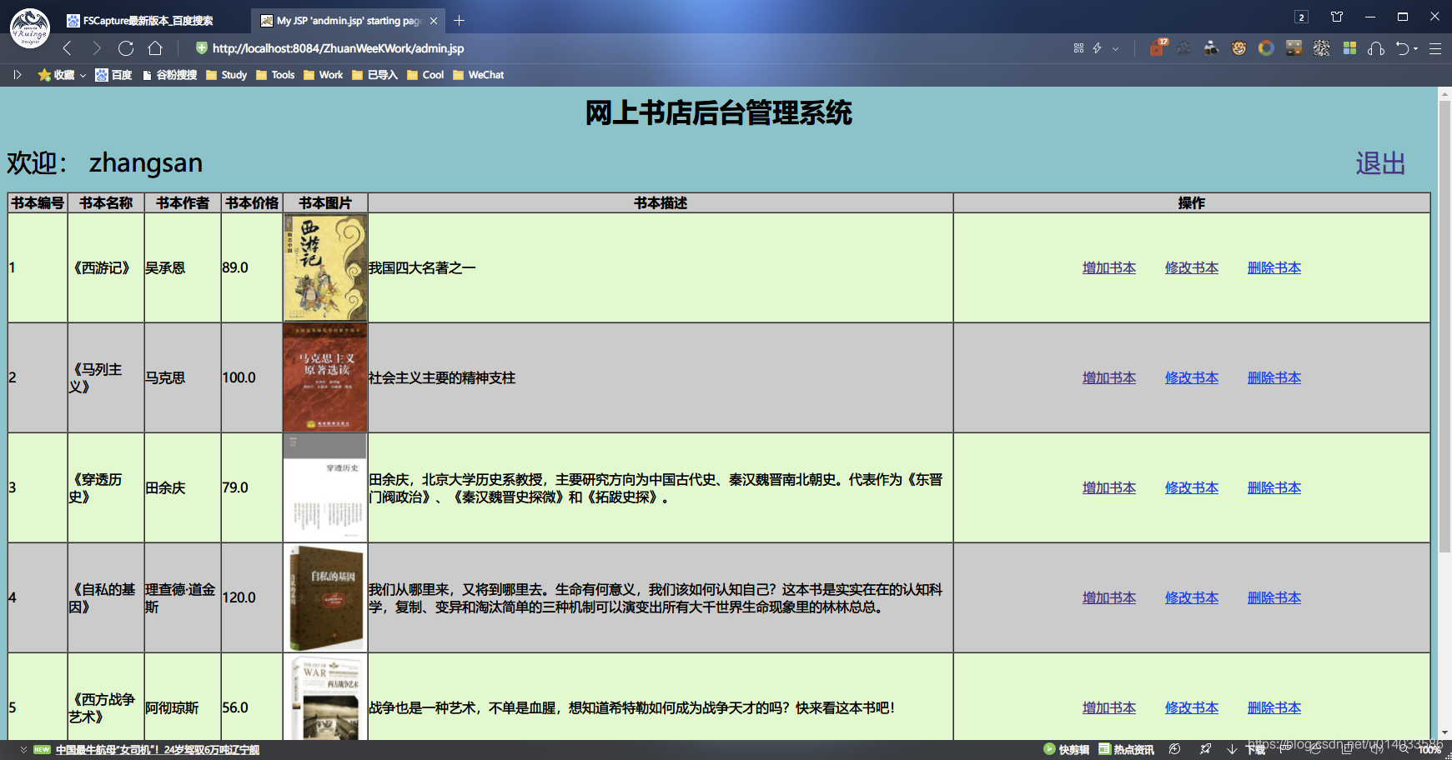Click the 自私的基因 book cover image

pos(325,597)
